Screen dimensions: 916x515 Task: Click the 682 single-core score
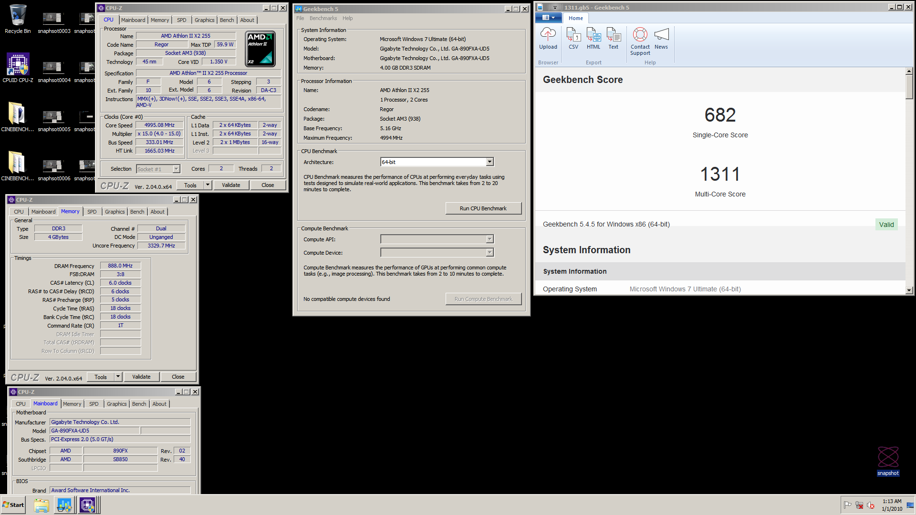point(720,115)
